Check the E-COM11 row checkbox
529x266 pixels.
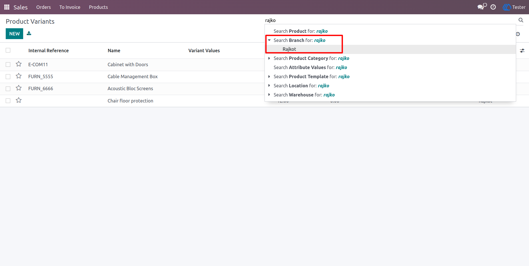pos(8,65)
